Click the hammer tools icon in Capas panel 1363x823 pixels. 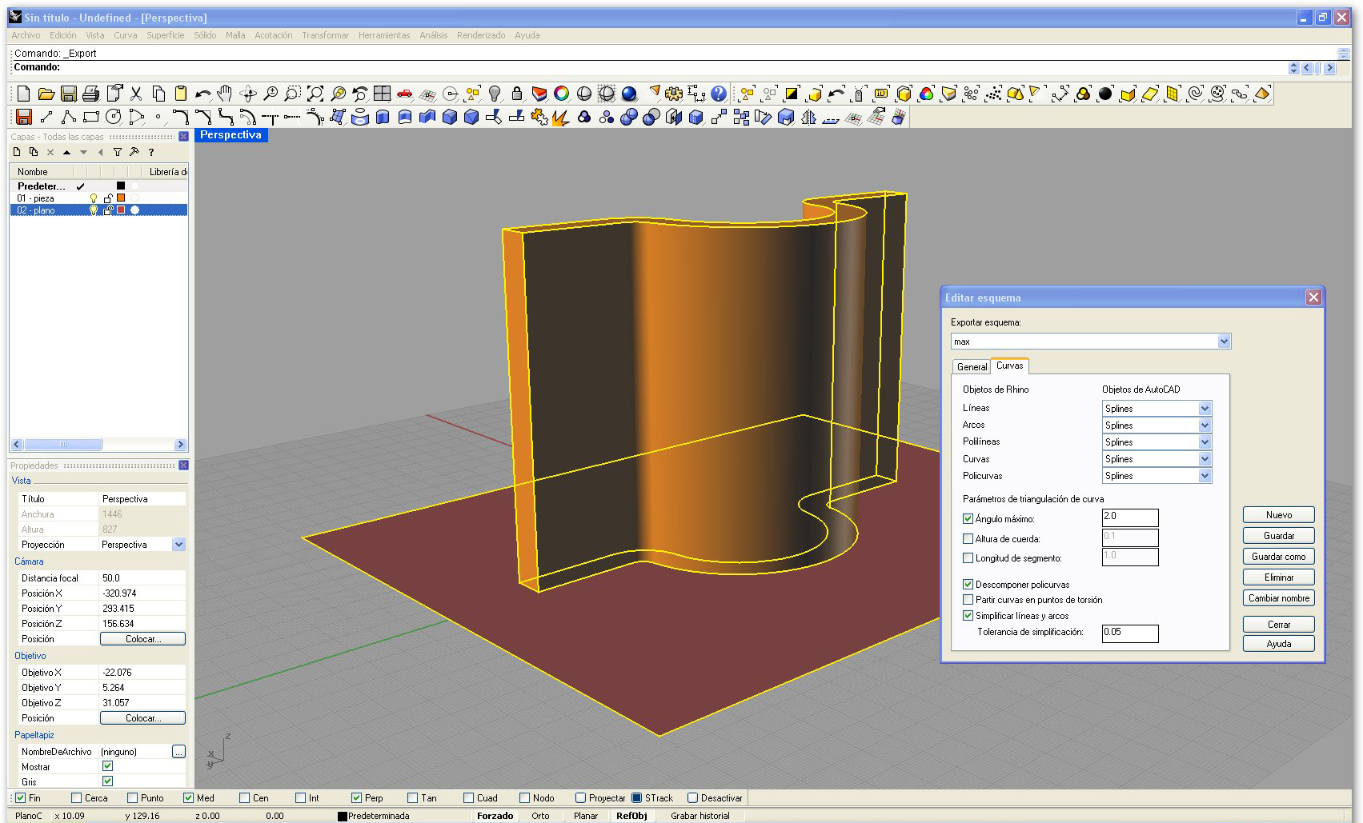coord(134,152)
